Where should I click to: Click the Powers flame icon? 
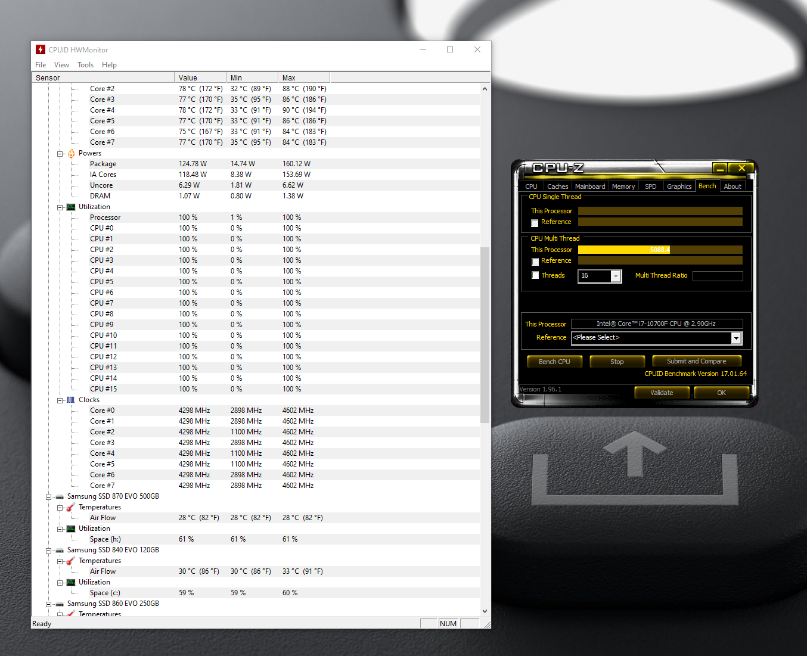point(71,153)
